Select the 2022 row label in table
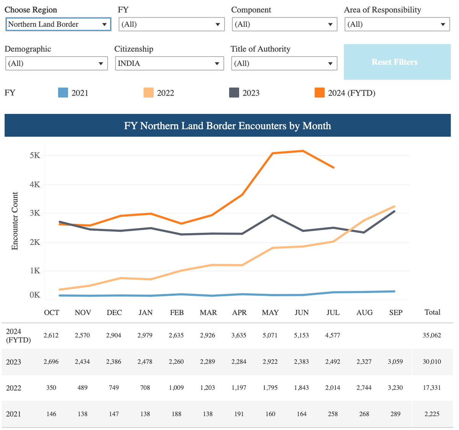 coord(13,388)
